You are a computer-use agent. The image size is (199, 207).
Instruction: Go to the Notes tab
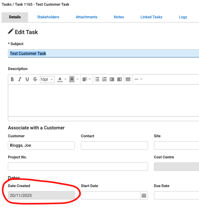pos(119,17)
